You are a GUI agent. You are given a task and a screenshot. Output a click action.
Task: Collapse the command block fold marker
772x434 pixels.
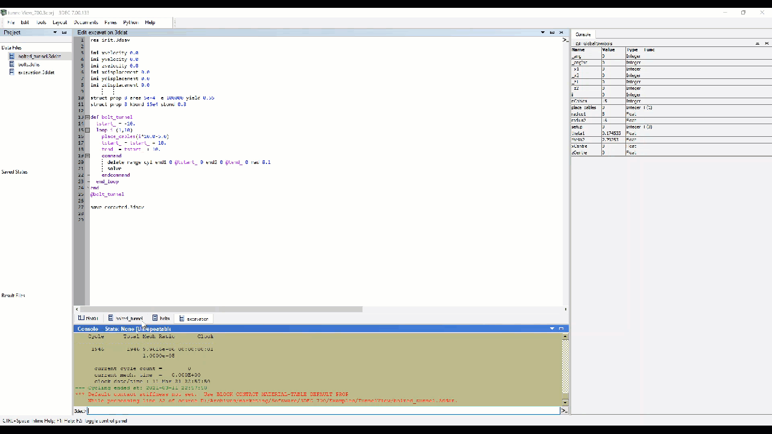coord(87,156)
